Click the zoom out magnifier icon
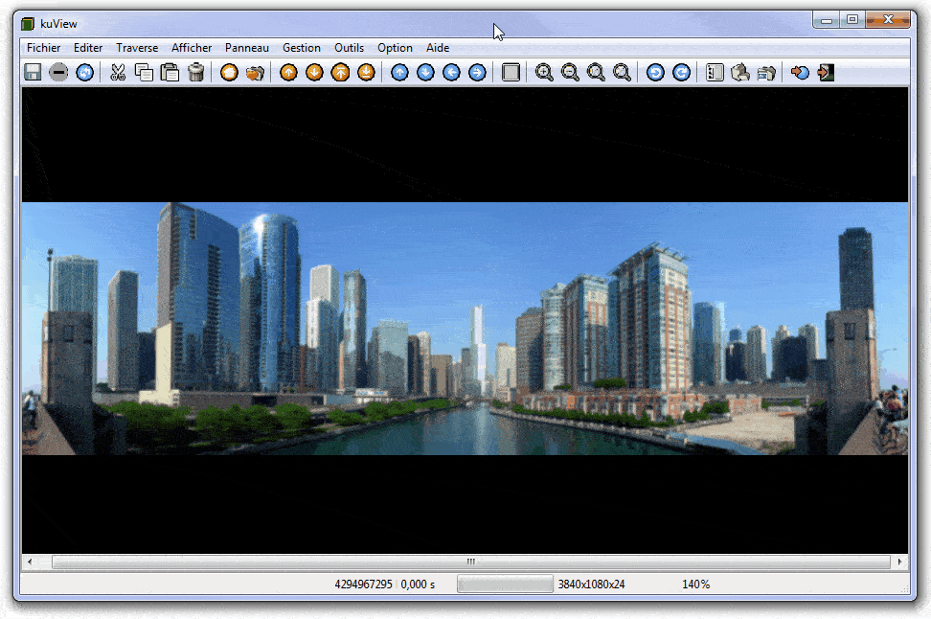The width and height of the screenshot is (931, 619). pyautogui.click(x=570, y=73)
